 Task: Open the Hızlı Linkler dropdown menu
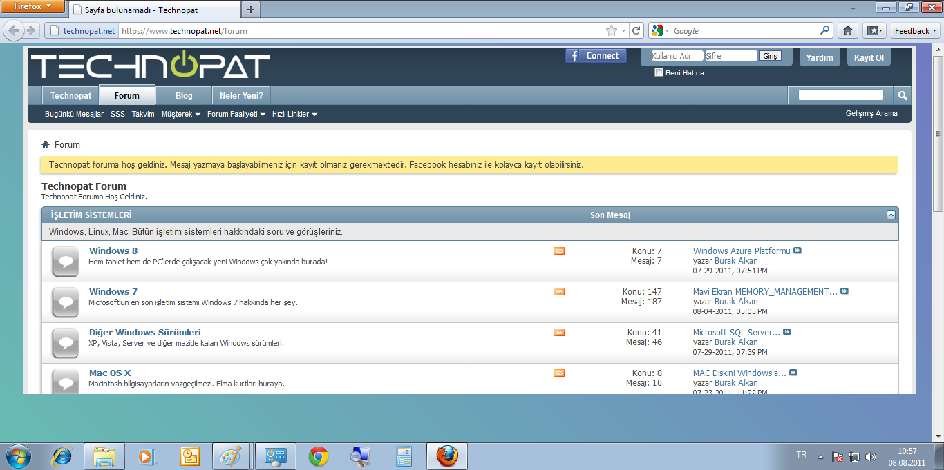[295, 114]
